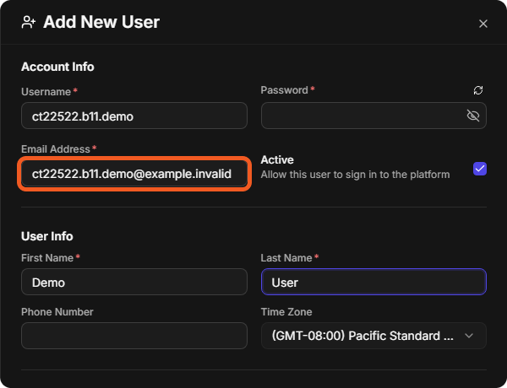The width and height of the screenshot is (507, 388).
Task: Click the add-user icon beside title
Action: (29, 22)
